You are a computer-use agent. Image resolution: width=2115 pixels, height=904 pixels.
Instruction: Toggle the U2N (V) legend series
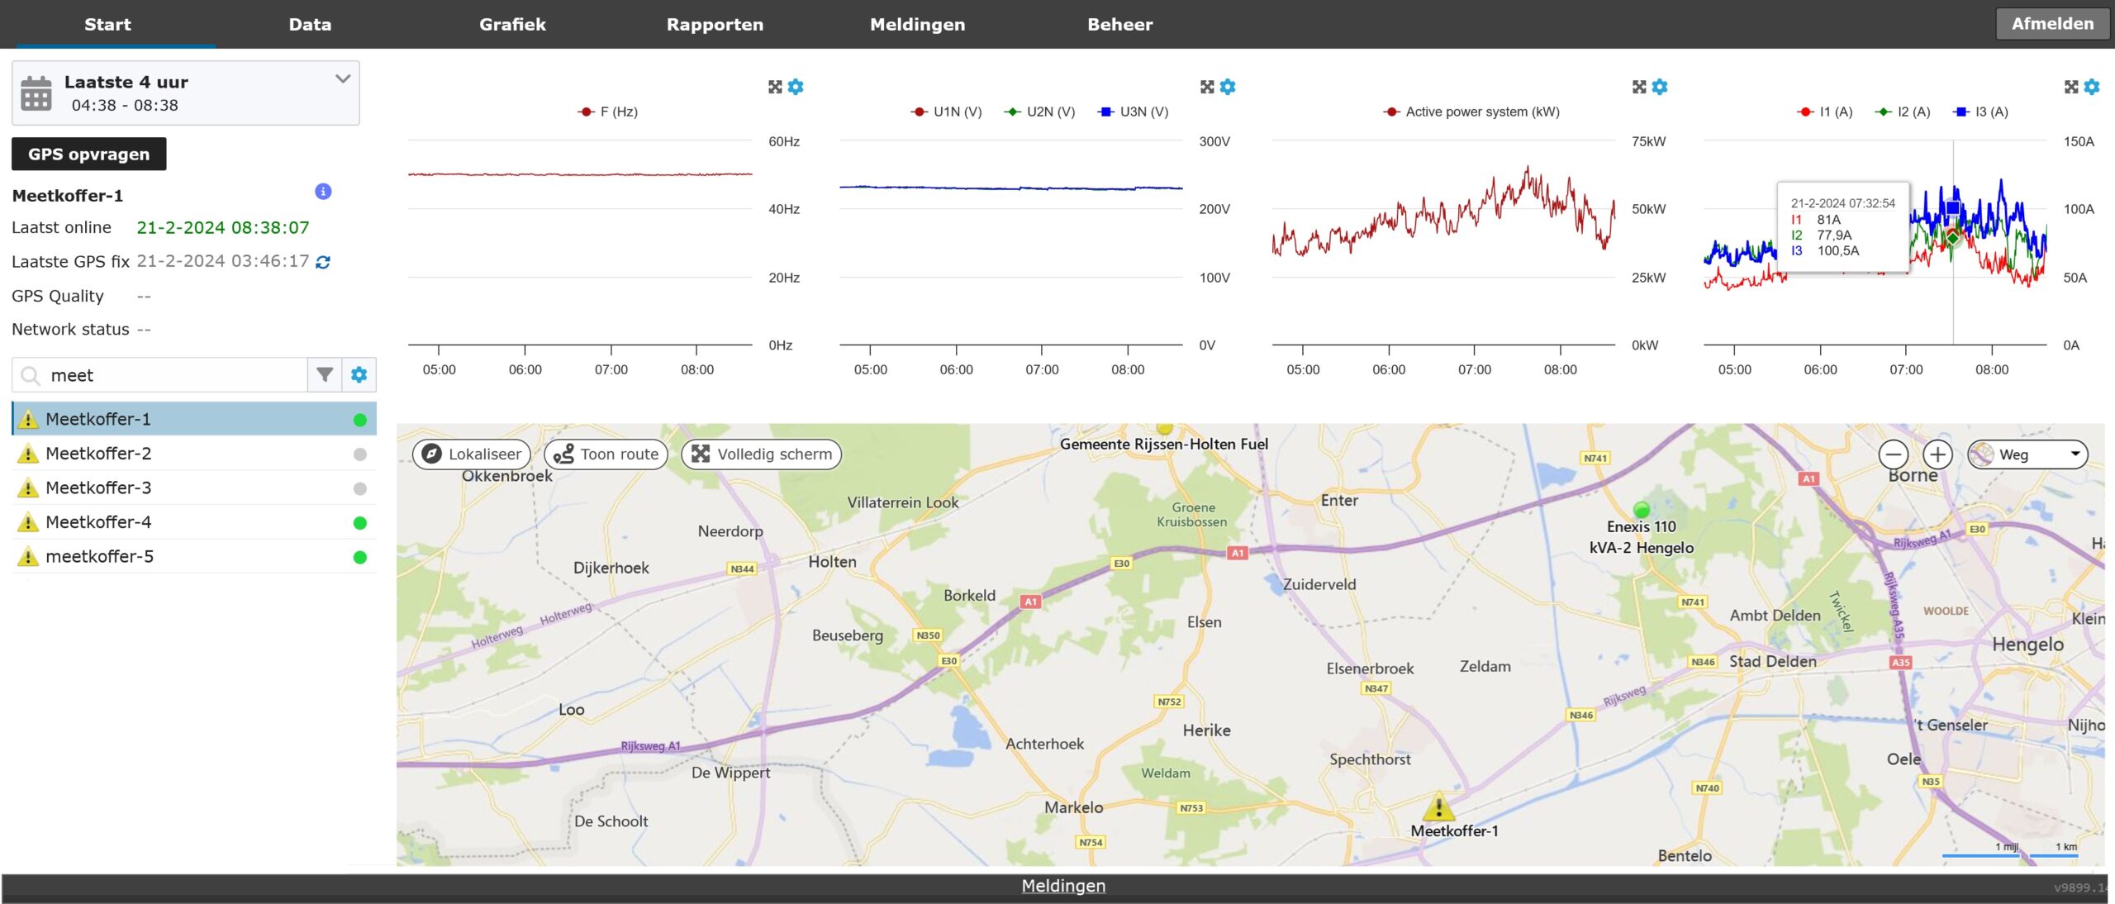tap(1039, 112)
